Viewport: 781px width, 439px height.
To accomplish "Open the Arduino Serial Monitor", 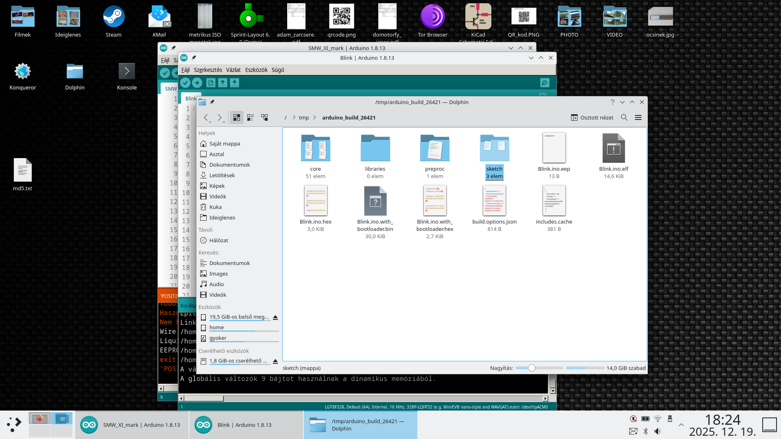I will tap(545, 83).
